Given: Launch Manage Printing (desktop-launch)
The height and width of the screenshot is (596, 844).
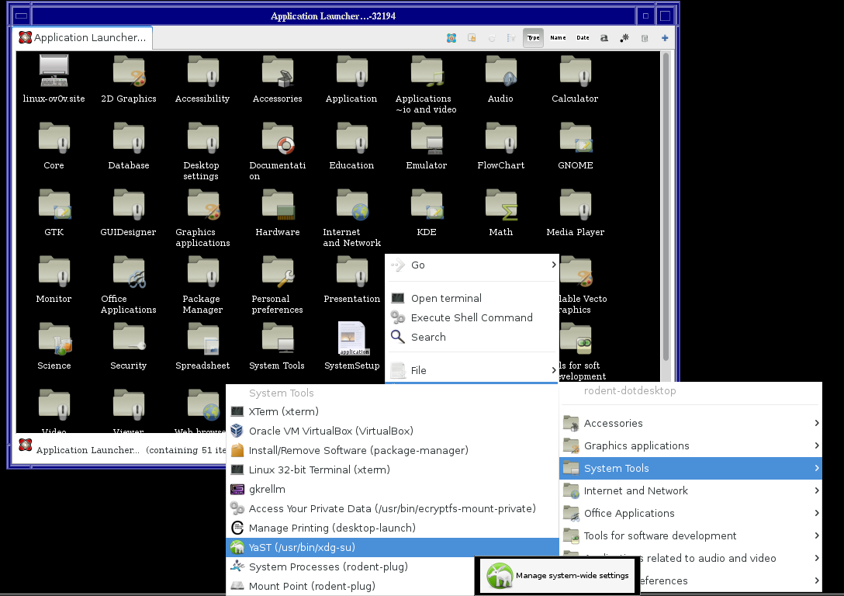Looking at the screenshot, I should [x=393, y=528].
